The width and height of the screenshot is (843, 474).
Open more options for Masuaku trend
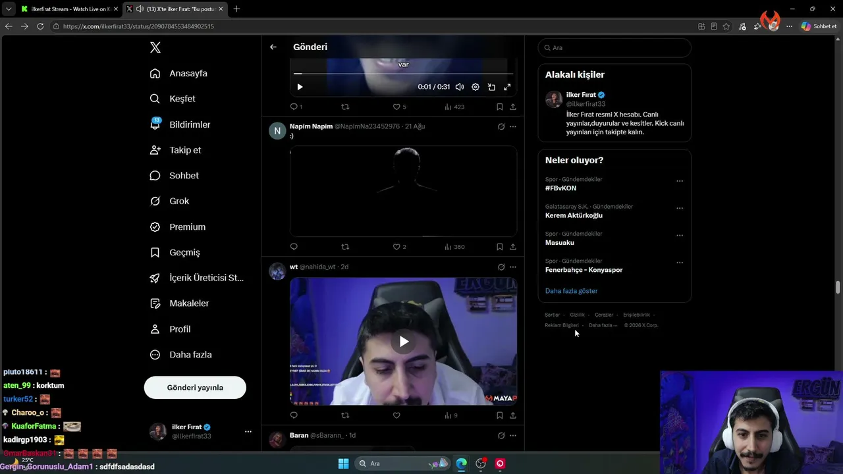pyautogui.click(x=680, y=236)
